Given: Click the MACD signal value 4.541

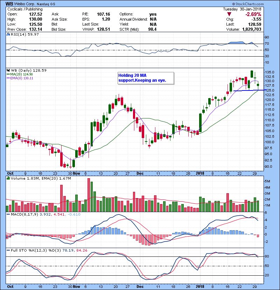Looking at the screenshot, I should click(59, 215).
